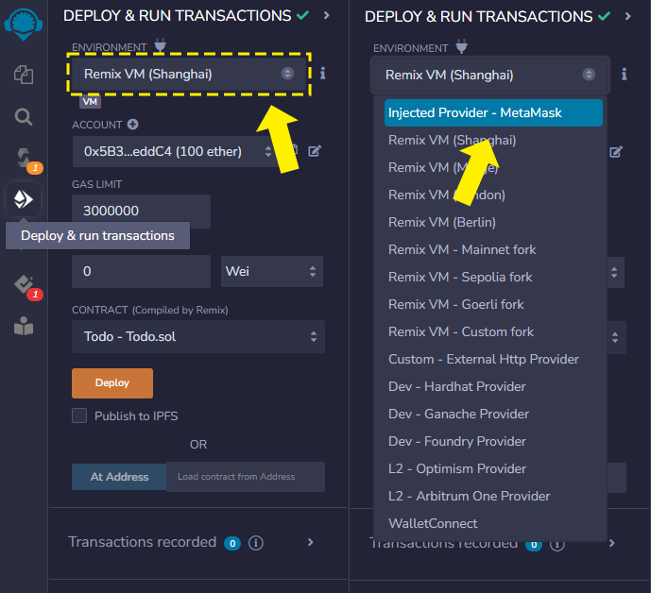651x593 pixels.
Task: Open Solidity static analysis icon with red badge
Action: point(24,283)
